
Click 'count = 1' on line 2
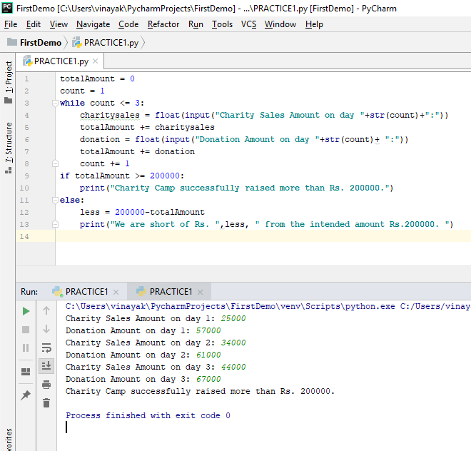coord(82,91)
